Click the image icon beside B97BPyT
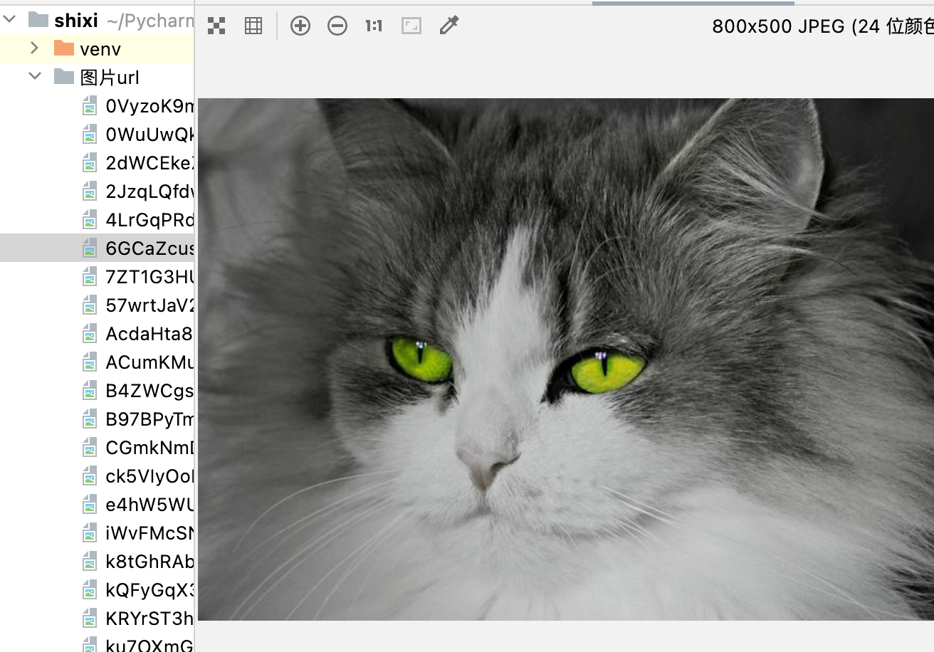This screenshot has width=934, height=652. (x=89, y=419)
